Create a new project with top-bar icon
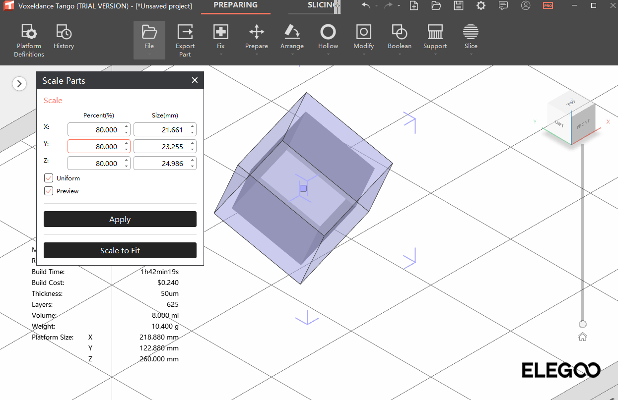Viewport: 618px width, 400px height. click(x=413, y=6)
